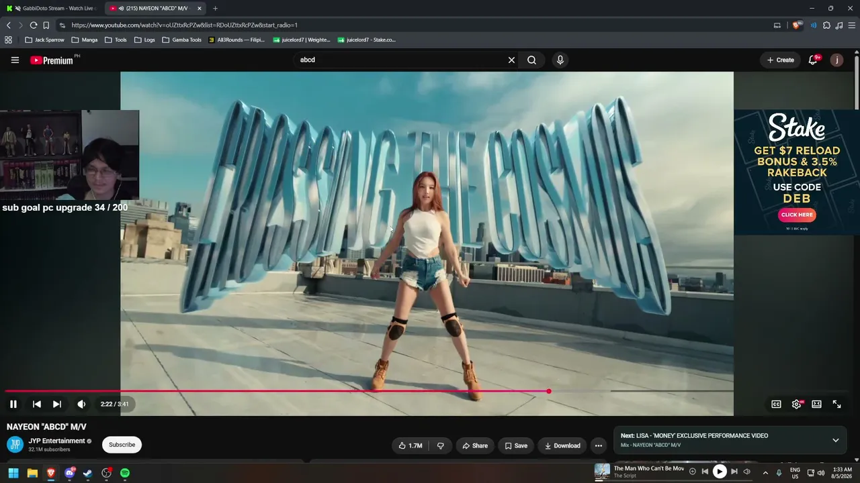The width and height of the screenshot is (860, 483).
Task: Dislike the NAYEON ABCD video
Action: pos(441,445)
